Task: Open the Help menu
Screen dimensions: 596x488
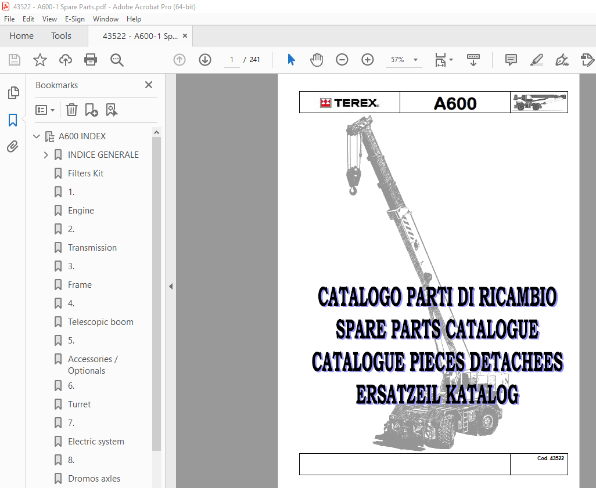Action: click(x=134, y=19)
